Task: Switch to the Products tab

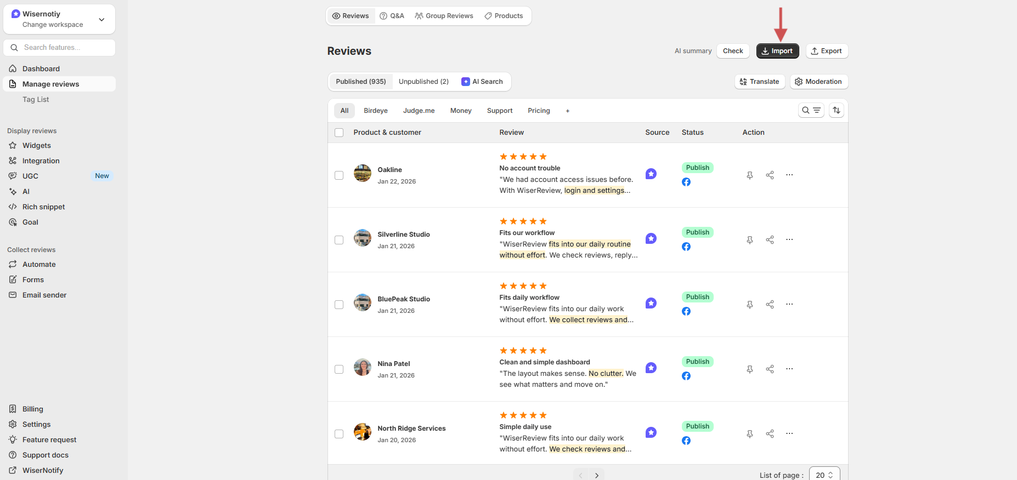Action: (504, 16)
